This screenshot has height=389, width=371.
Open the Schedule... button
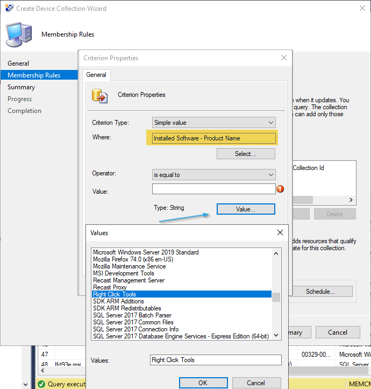(320, 292)
